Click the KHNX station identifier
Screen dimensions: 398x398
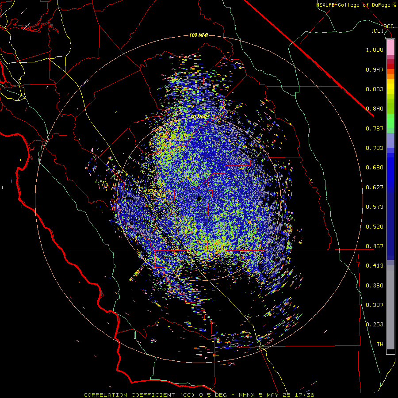[x=248, y=395]
